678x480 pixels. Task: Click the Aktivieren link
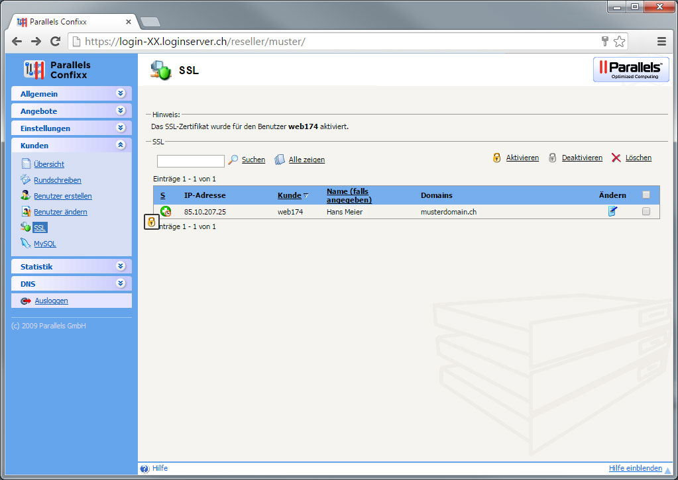click(522, 158)
